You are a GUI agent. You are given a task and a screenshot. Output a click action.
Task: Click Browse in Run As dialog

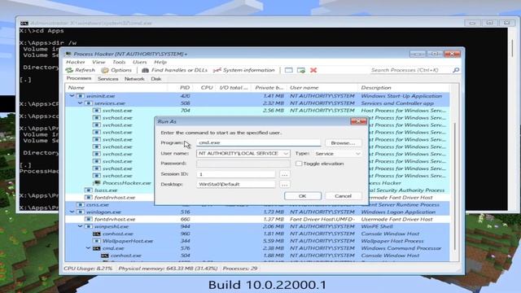click(x=343, y=143)
